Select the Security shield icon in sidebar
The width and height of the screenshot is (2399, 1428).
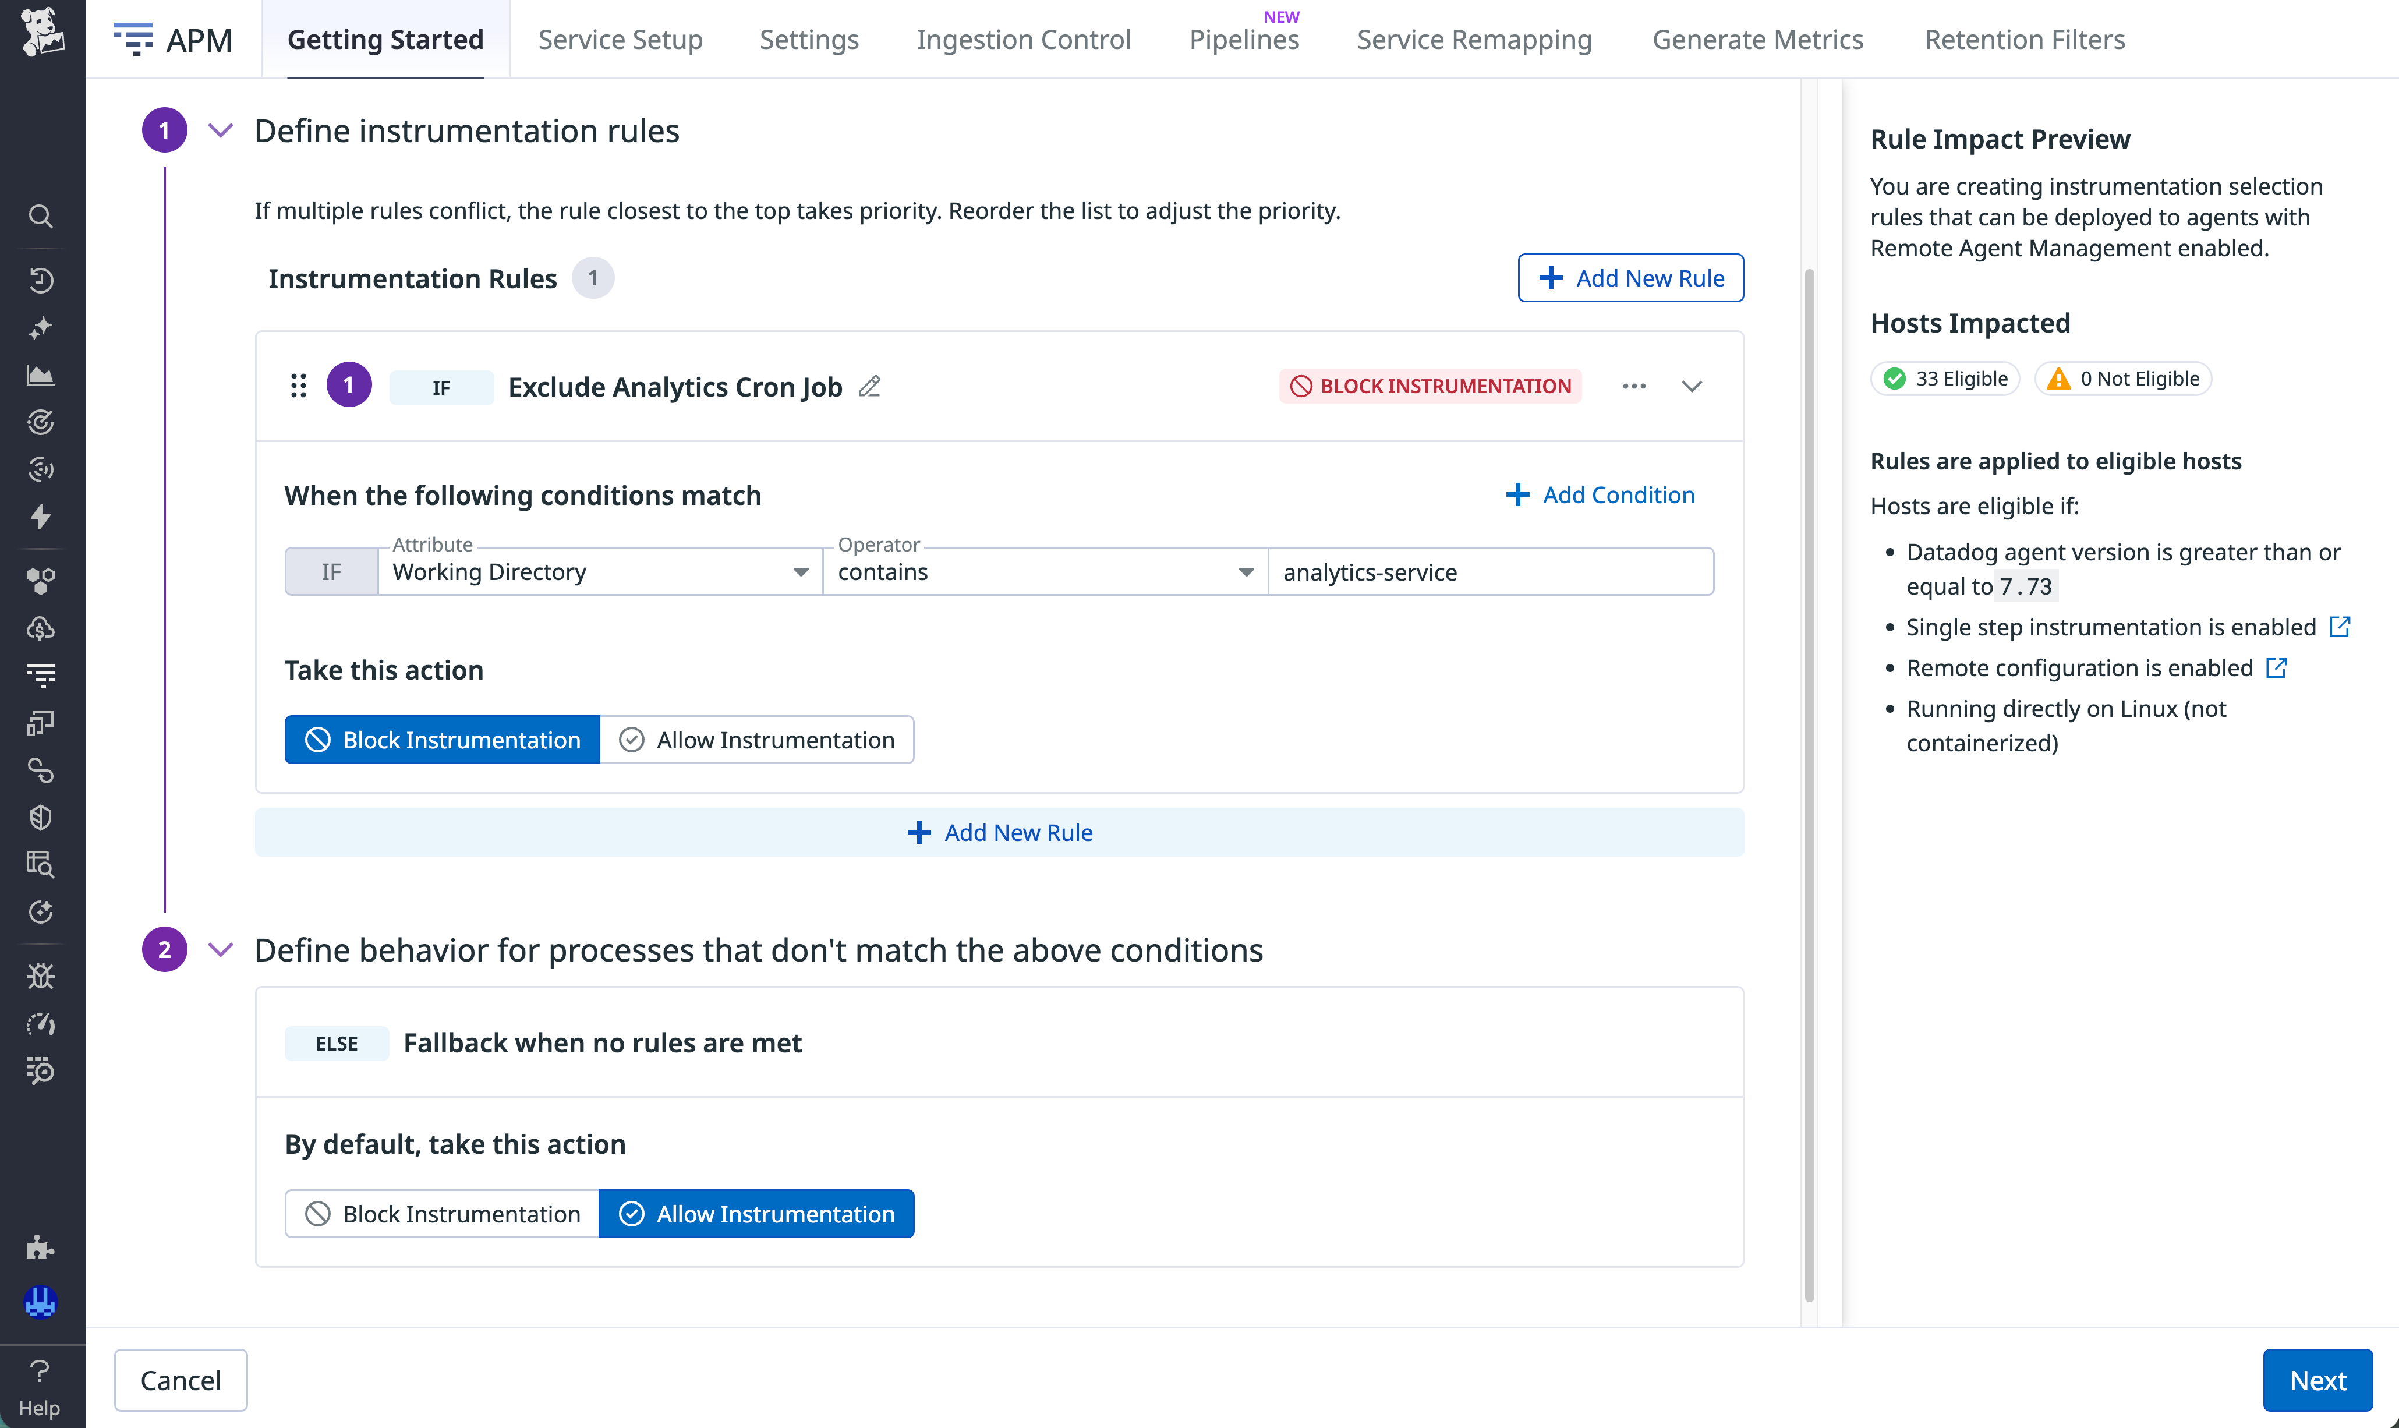[x=40, y=817]
